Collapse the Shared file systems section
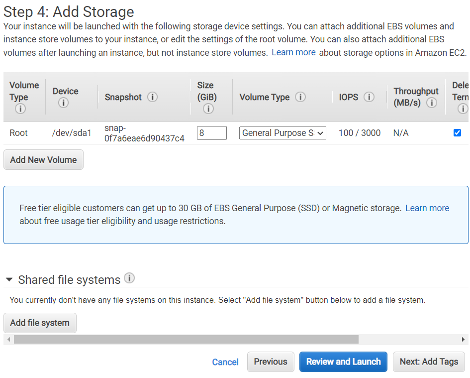 [9, 280]
